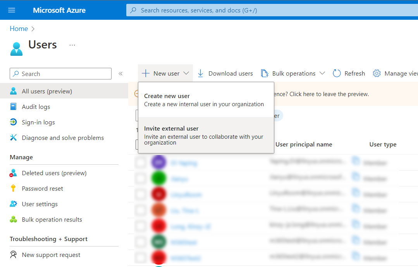Open Diagnose and solve problems
Viewport: 418px width, 267px height.
coord(63,138)
